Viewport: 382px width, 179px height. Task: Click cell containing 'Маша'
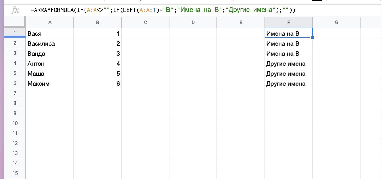tap(50, 73)
